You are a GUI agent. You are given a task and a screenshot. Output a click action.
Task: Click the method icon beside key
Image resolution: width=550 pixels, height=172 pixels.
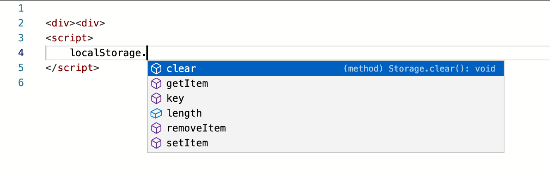(156, 98)
